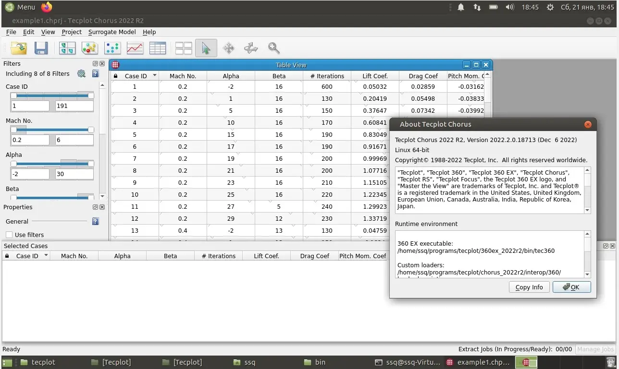Open the trash icon in taskbar

pyautogui.click(x=610, y=362)
